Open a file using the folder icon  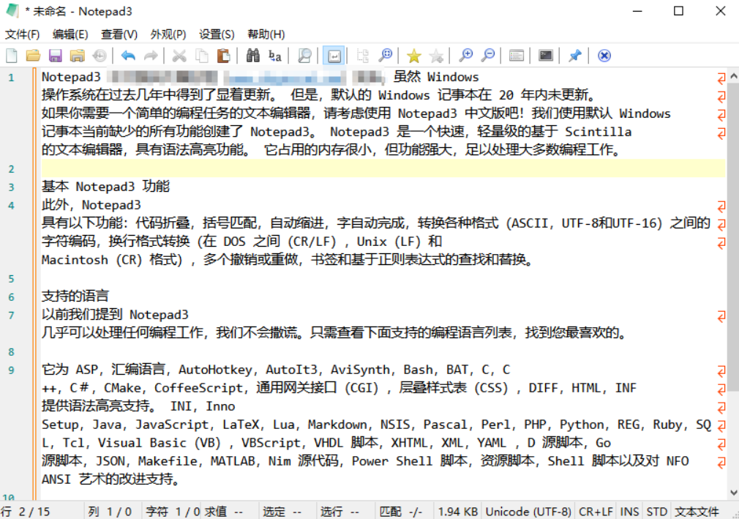(x=33, y=56)
